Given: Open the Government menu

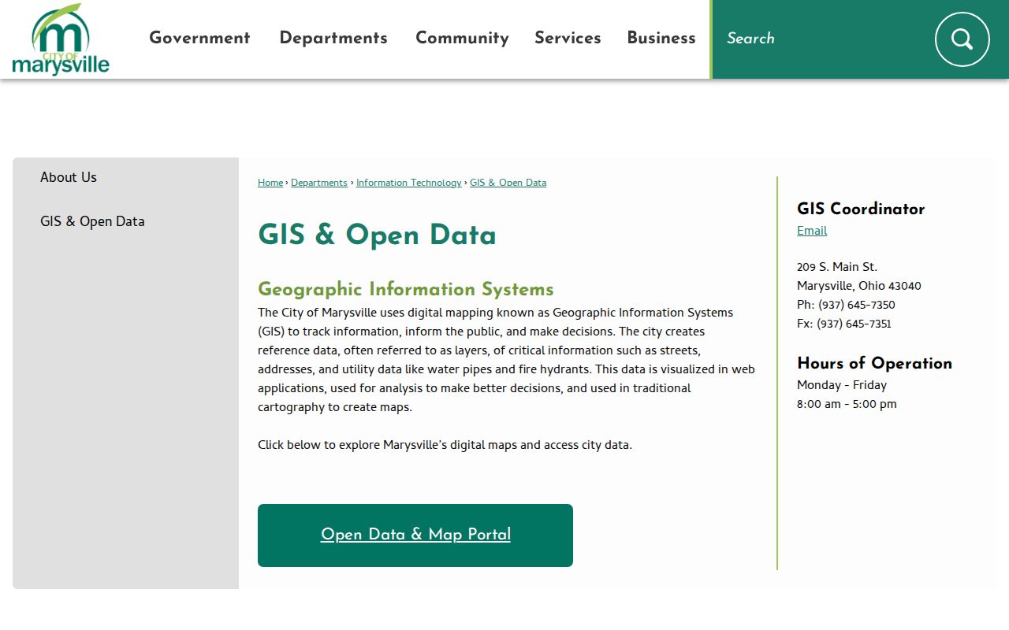Looking at the screenshot, I should [x=199, y=39].
